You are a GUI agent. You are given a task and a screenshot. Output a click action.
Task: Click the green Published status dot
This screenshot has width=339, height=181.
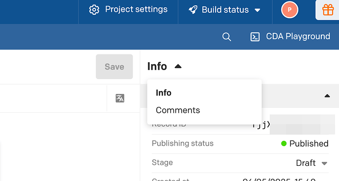pyautogui.click(x=283, y=143)
